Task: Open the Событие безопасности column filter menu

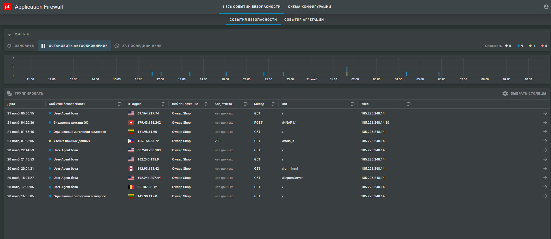Action: click(x=120, y=104)
